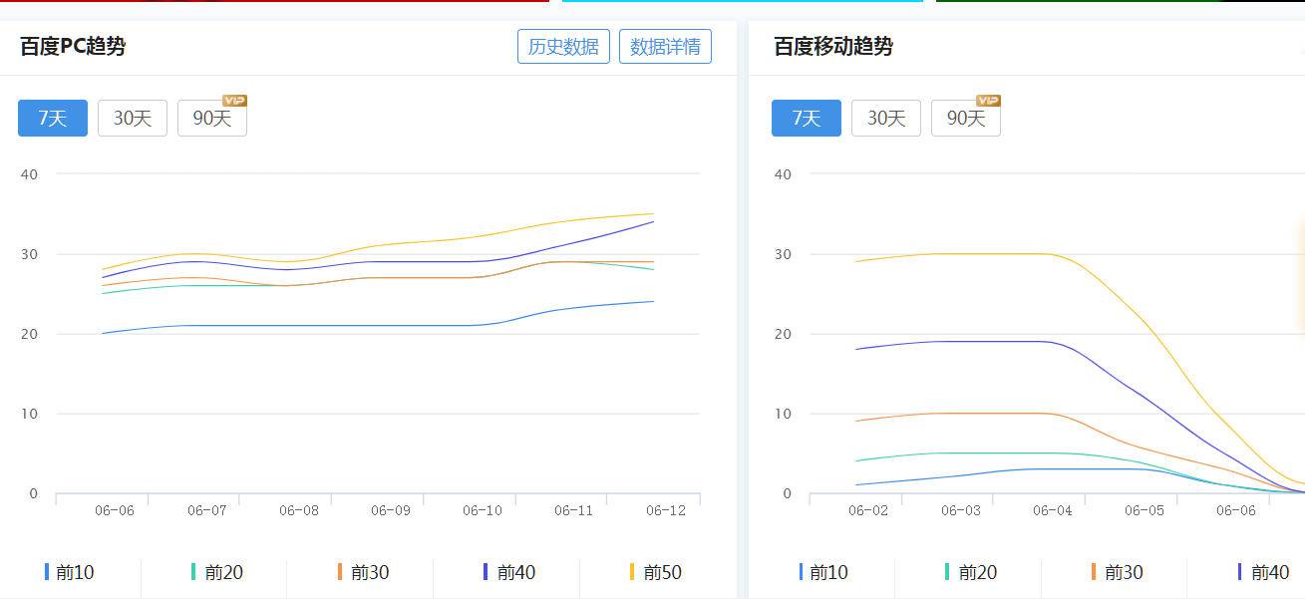This screenshot has width=1305, height=599.
Task: Click the VIP badge on mobile chart's 90天 button
Action: (989, 100)
